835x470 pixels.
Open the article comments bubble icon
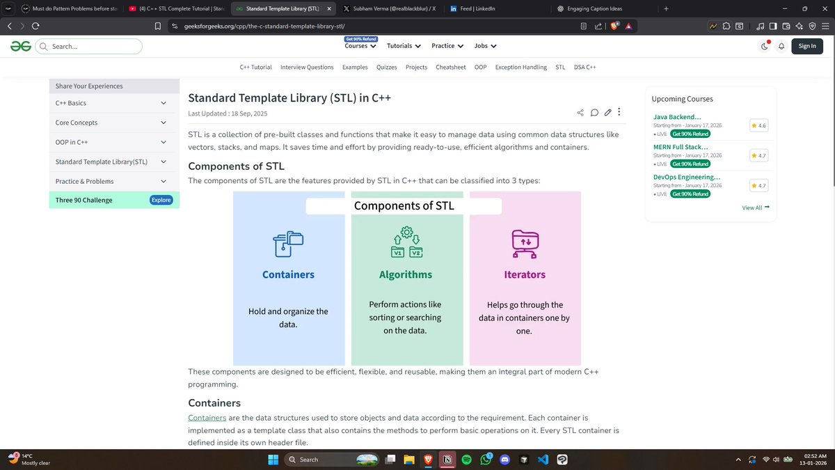[x=594, y=112]
